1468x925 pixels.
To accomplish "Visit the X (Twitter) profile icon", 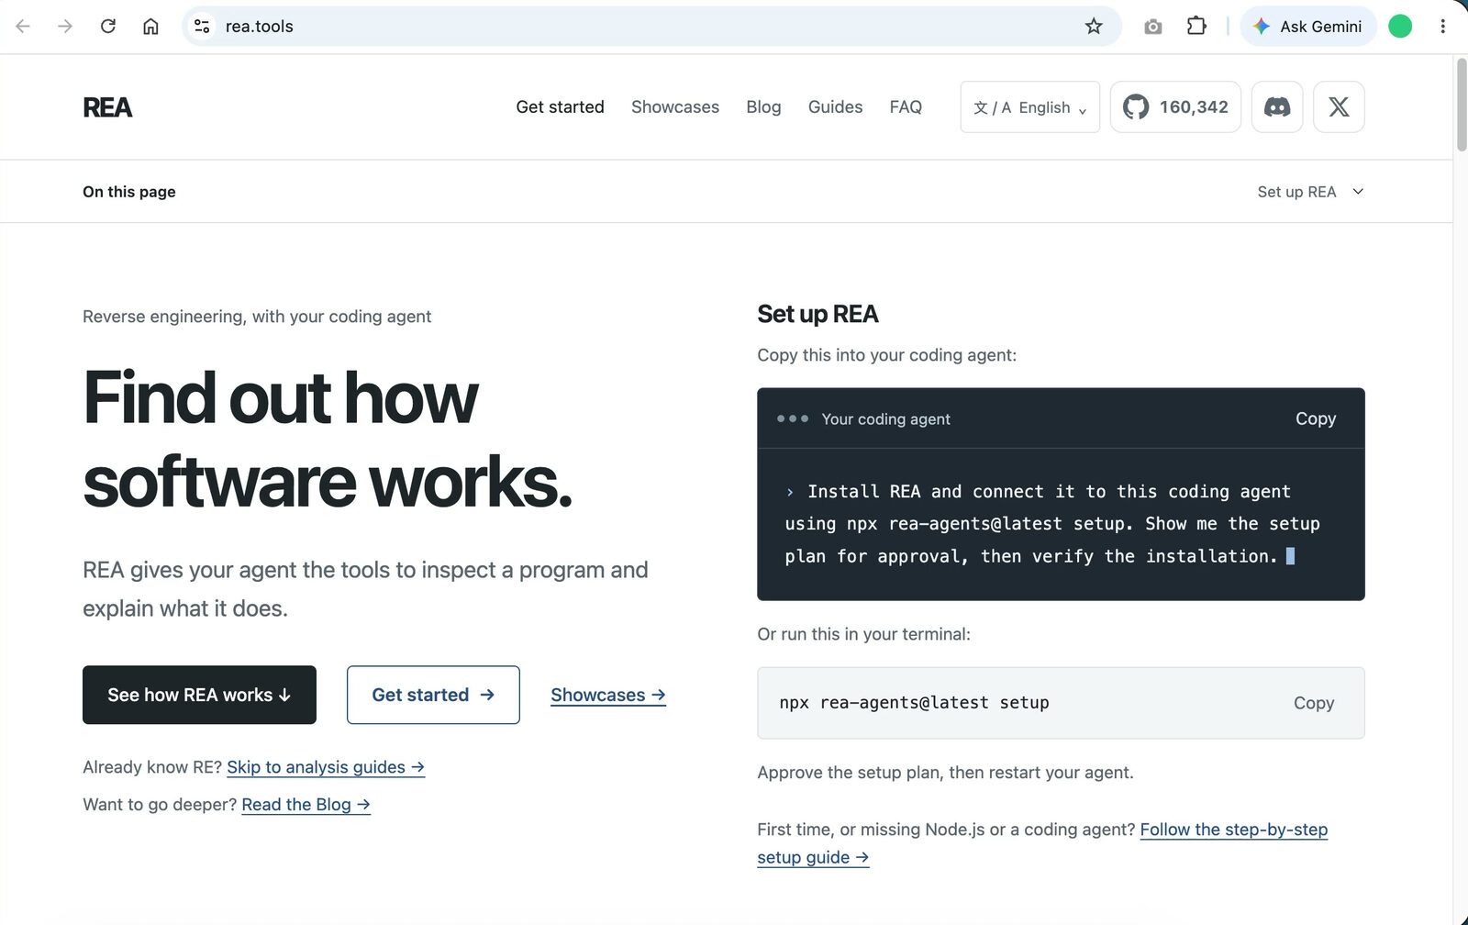I will 1339,107.
